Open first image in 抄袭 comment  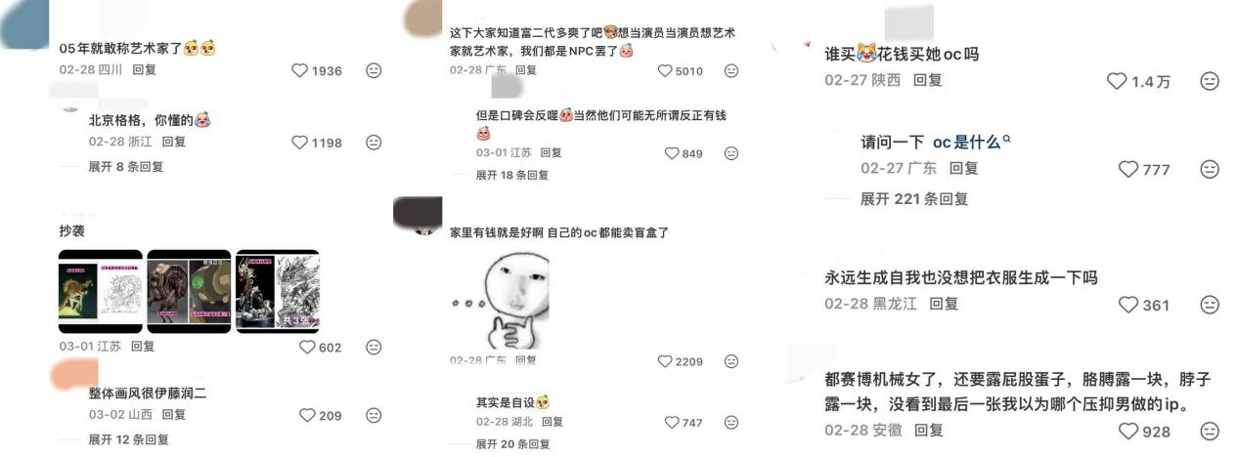coord(101,292)
